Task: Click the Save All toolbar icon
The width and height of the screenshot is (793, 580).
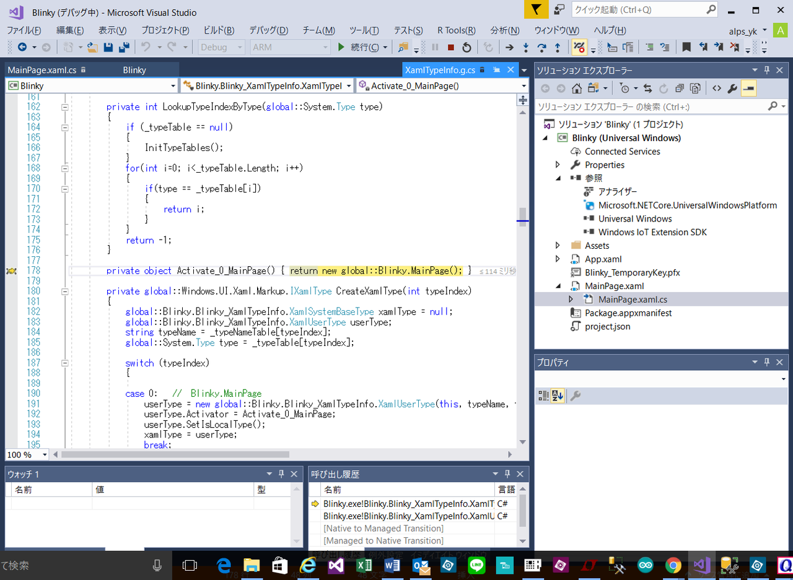Action: [x=124, y=47]
